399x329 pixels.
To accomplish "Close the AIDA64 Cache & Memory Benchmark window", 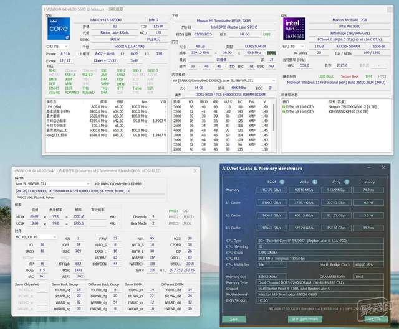I will (383, 167).
